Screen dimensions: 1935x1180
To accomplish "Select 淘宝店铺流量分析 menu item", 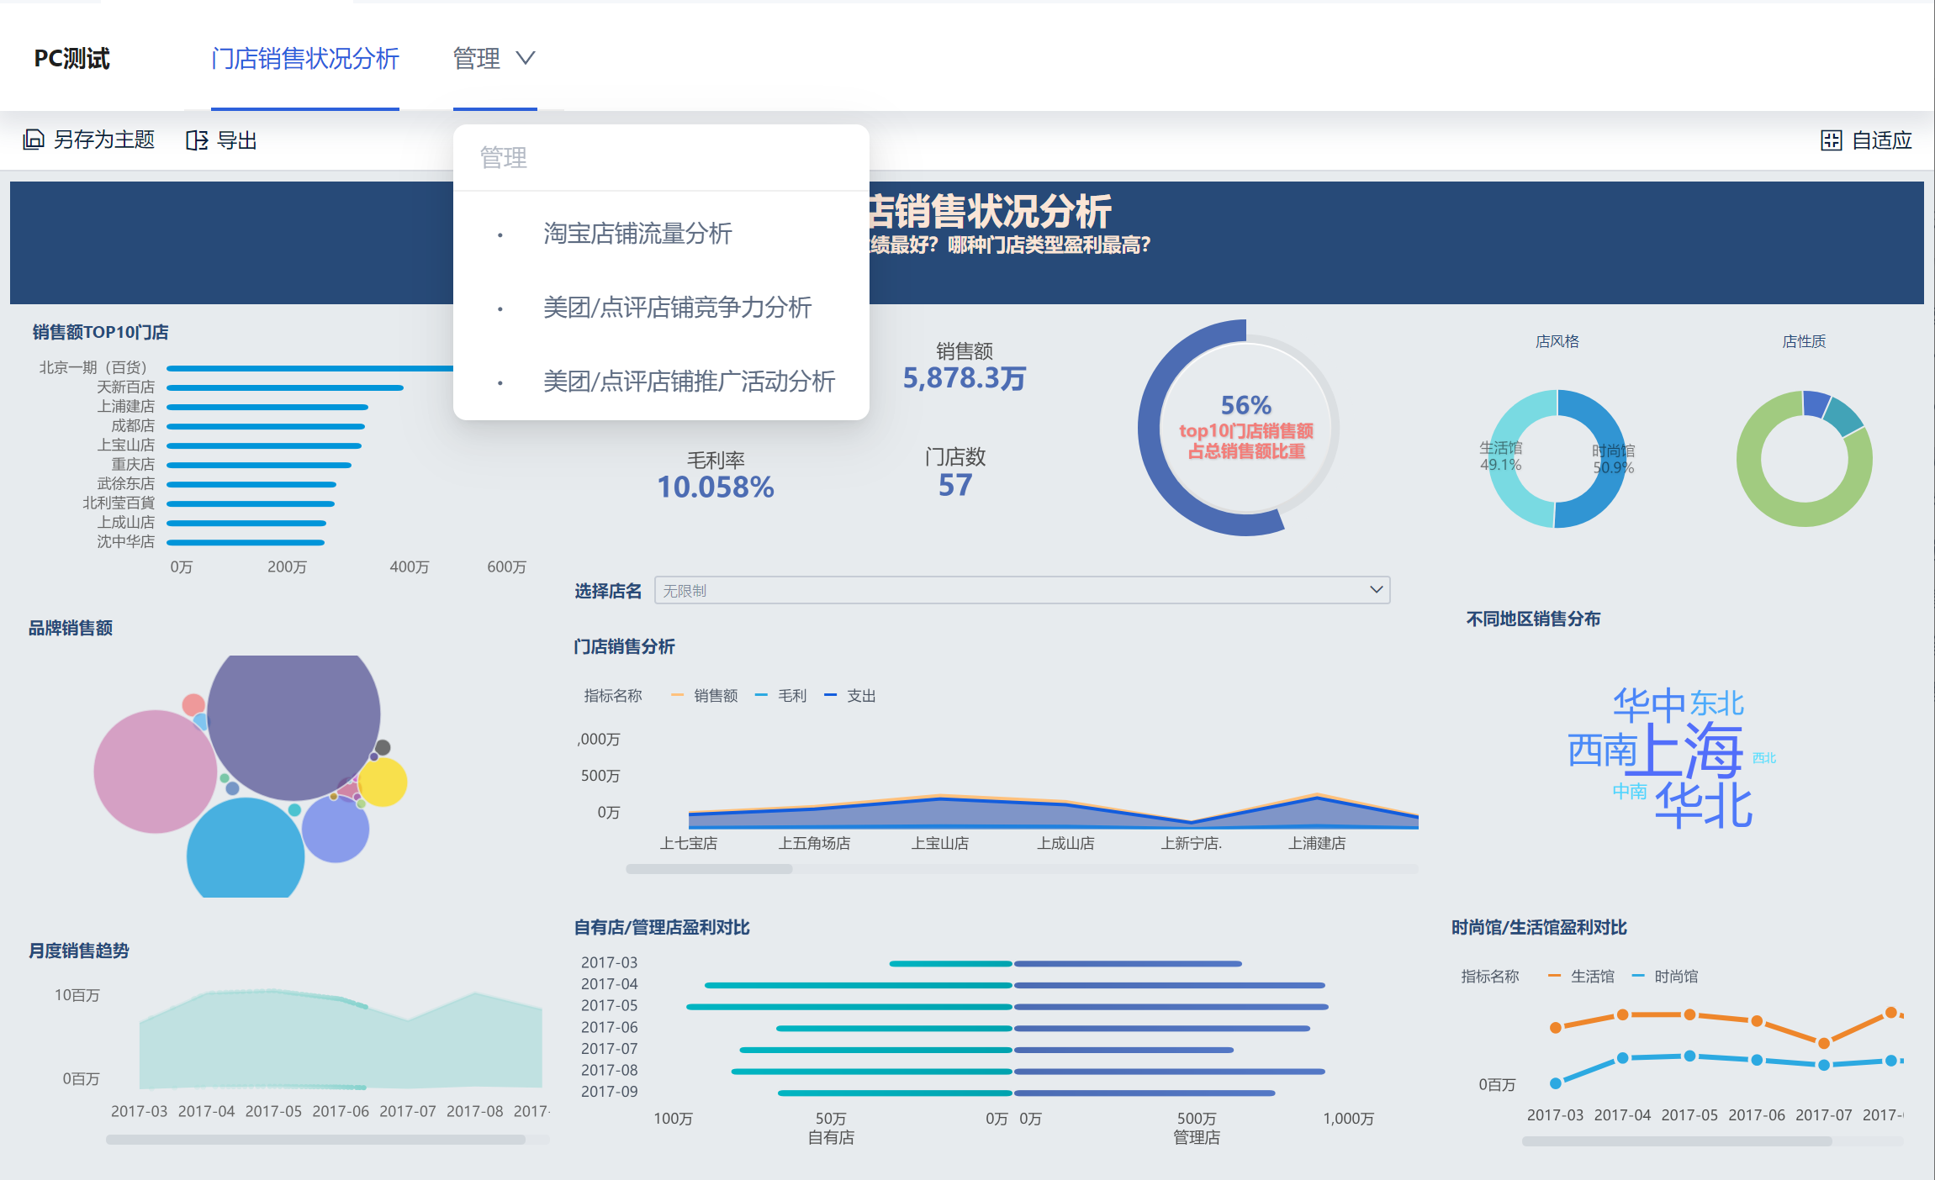I will coord(637,234).
